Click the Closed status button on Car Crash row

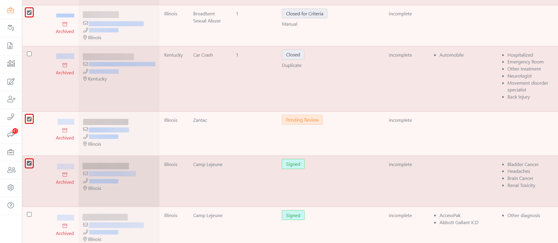click(x=293, y=55)
